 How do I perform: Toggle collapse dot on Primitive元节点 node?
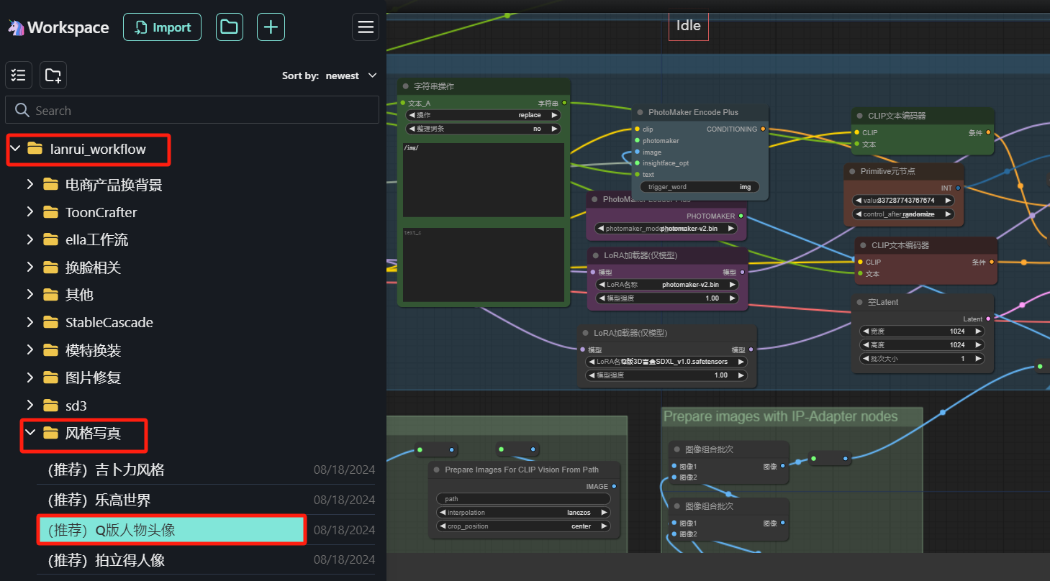point(852,172)
